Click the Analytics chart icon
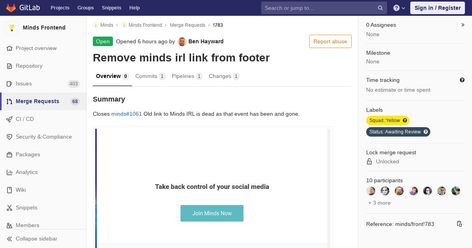 point(9,172)
